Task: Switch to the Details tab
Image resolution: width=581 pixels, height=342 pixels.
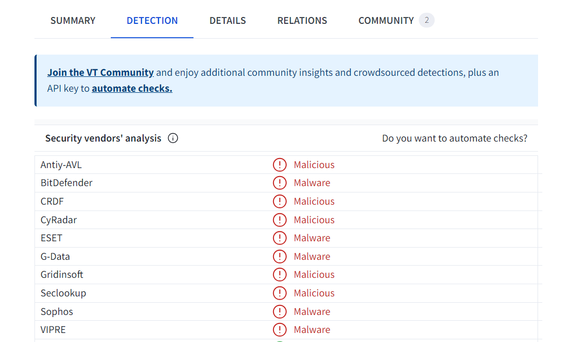Action: pos(227,21)
